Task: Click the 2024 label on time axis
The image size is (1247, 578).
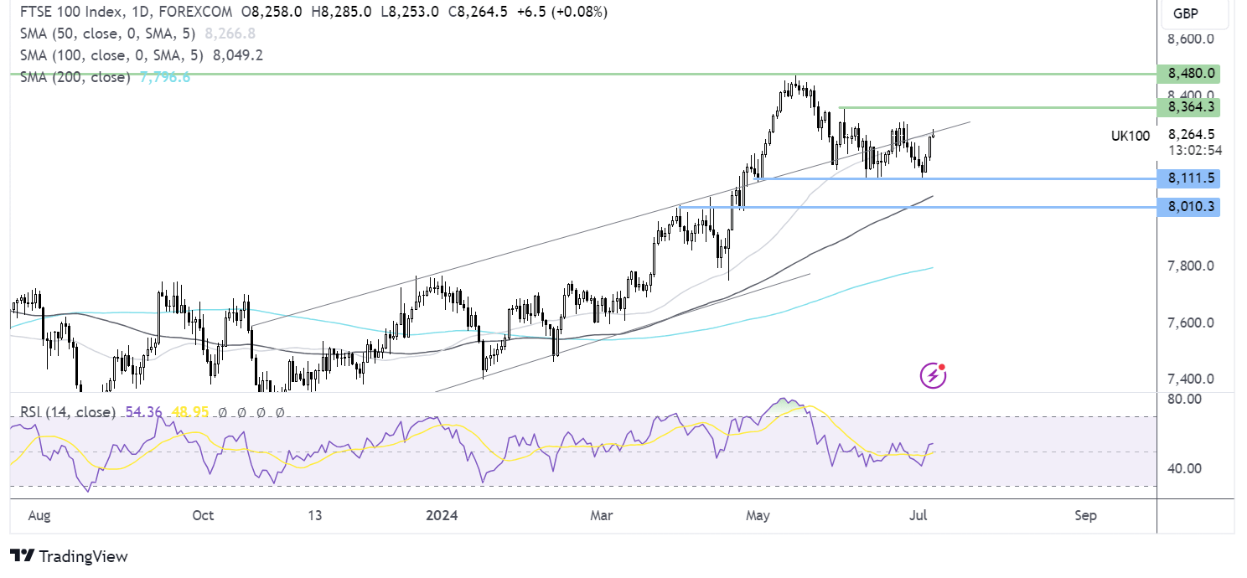Action: click(x=442, y=515)
